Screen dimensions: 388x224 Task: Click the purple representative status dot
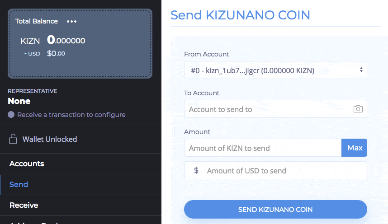[x=11, y=114]
